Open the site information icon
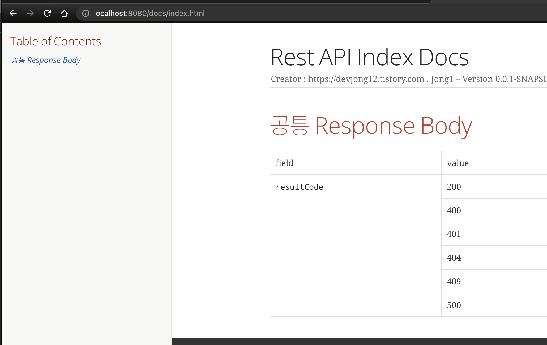The image size is (547, 345). (x=86, y=13)
